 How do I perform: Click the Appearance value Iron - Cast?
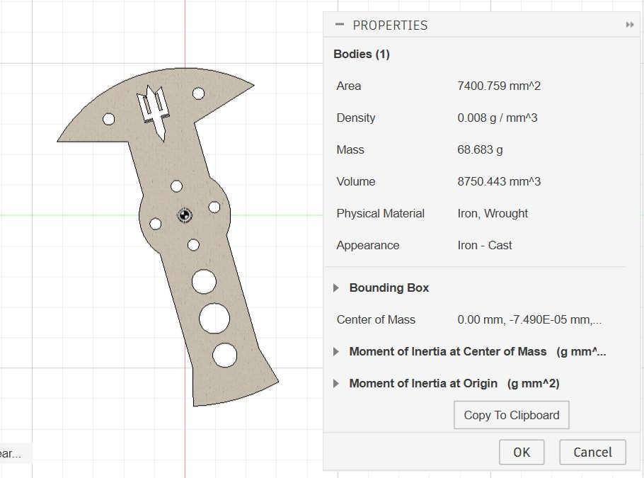coord(485,246)
